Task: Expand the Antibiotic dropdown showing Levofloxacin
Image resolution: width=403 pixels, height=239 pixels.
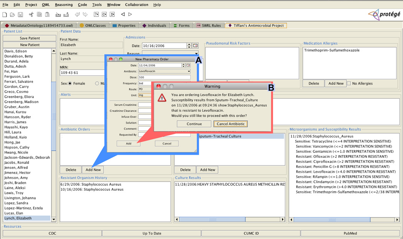Action: 188,71
